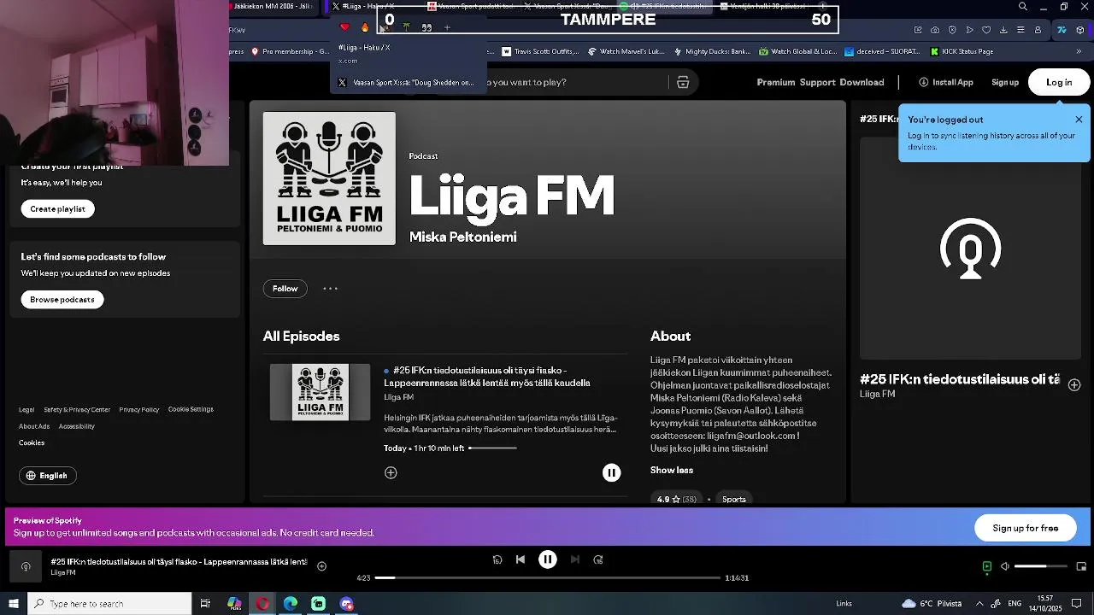
Task: Select the Sports category tag
Action: tap(734, 499)
